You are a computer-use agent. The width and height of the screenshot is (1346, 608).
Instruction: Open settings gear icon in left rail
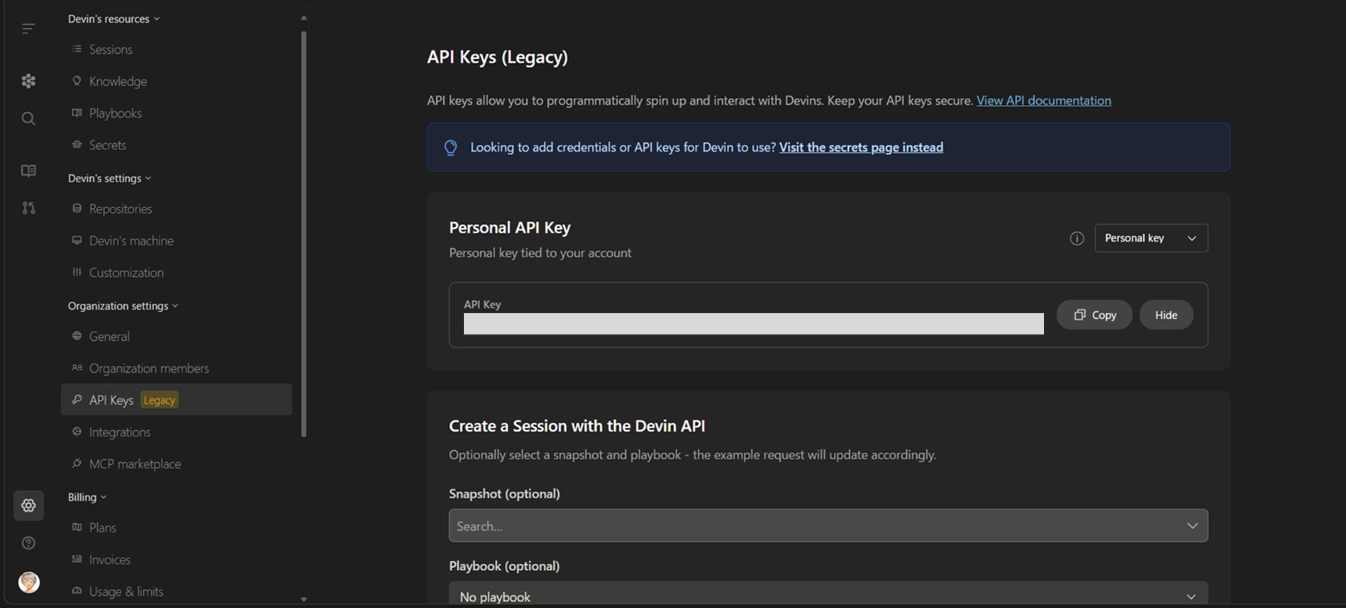[28, 505]
